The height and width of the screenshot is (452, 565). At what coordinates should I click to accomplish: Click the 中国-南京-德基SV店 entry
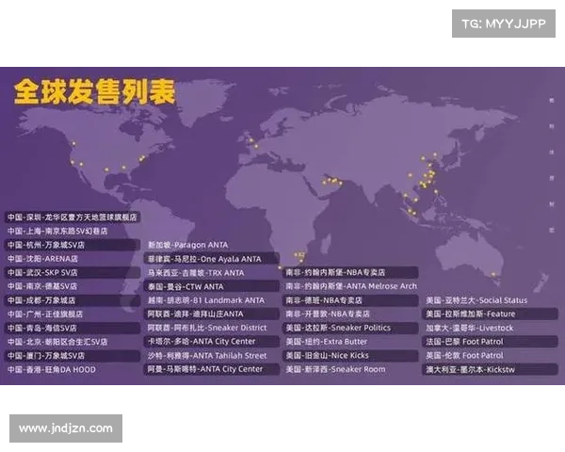point(42,286)
